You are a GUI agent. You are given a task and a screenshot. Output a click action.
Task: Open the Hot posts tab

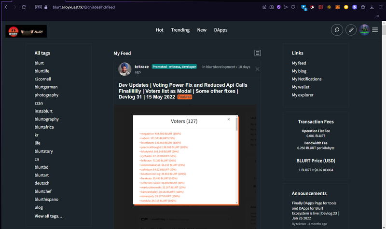(160, 30)
